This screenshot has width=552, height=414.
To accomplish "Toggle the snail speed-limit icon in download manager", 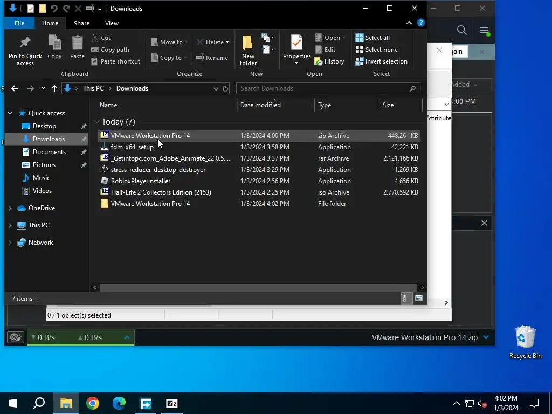I will (16, 337).
